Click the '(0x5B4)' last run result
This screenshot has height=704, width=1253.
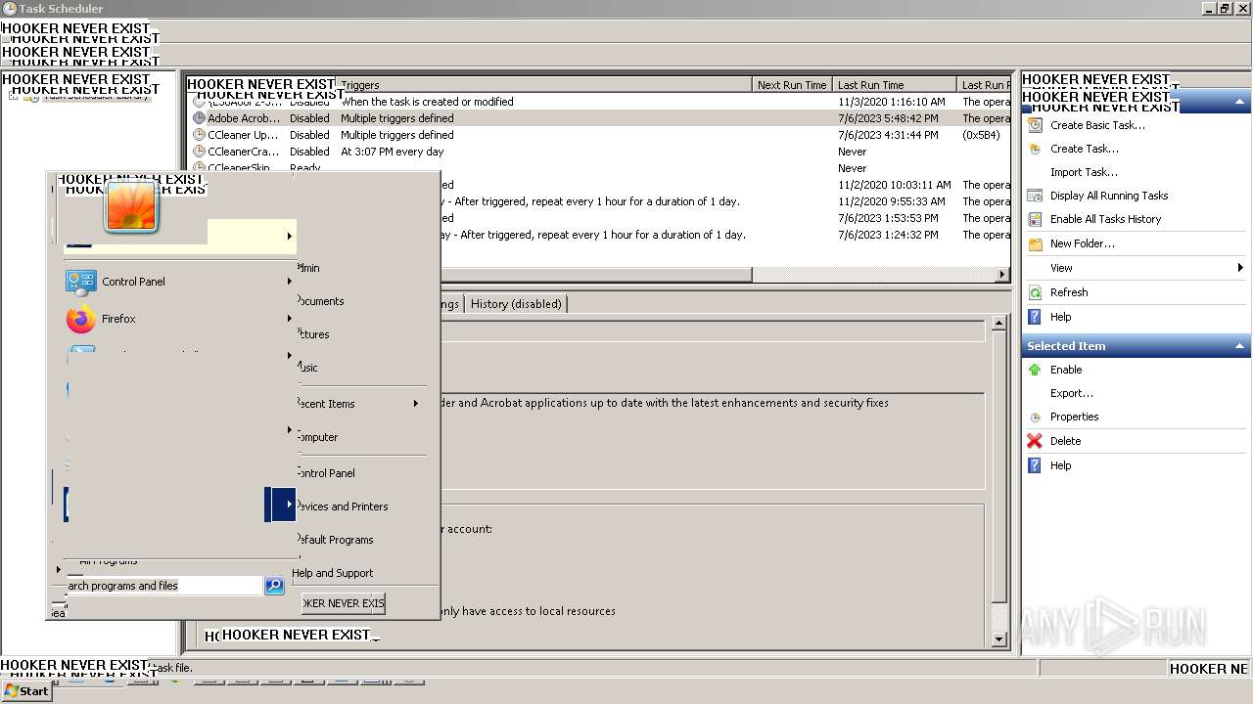point(981,135)
